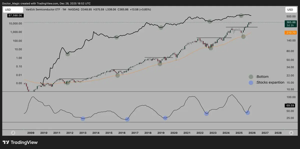Click the 2022 label on the time axis

[200, 133]
